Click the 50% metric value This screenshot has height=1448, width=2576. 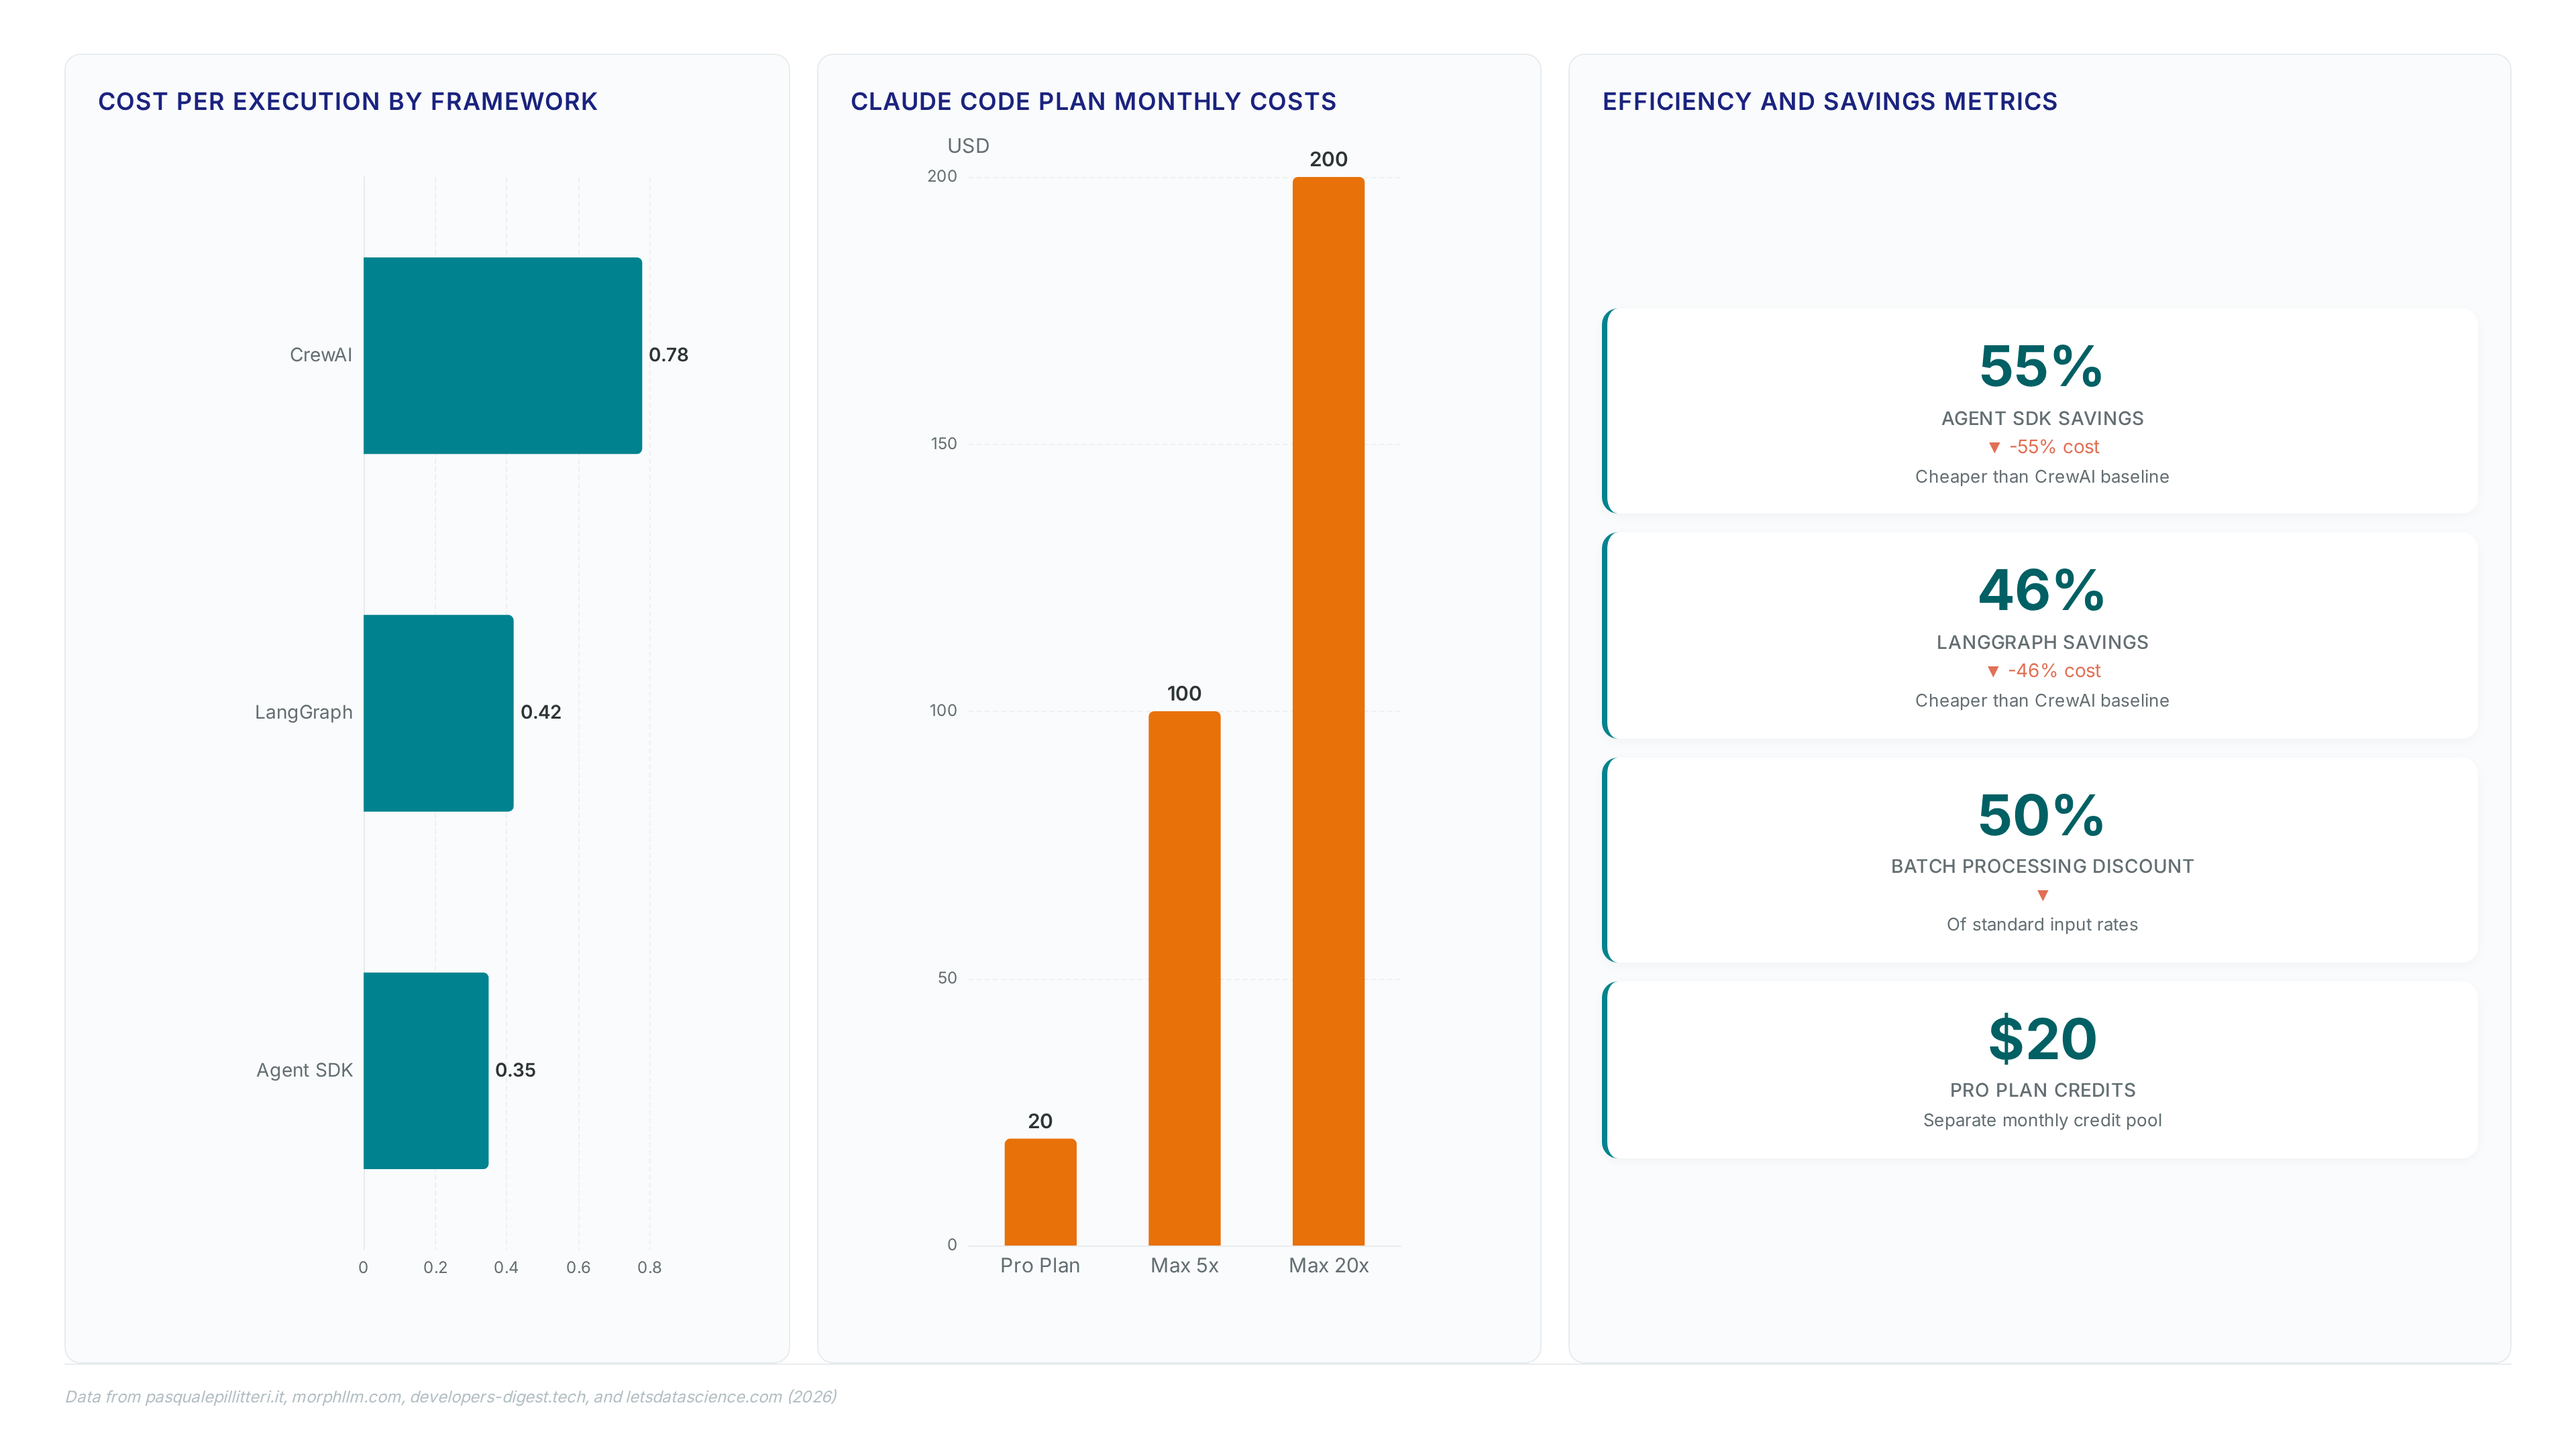coord(2042,815)
